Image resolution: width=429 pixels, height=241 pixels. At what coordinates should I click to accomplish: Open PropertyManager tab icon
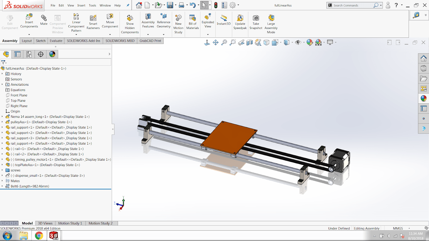(17, 54)
